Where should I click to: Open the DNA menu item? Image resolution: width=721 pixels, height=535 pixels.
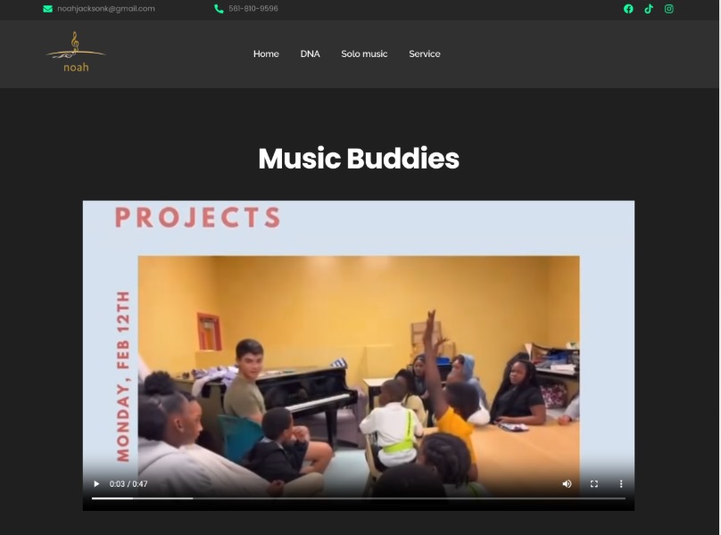coord(310,53)
